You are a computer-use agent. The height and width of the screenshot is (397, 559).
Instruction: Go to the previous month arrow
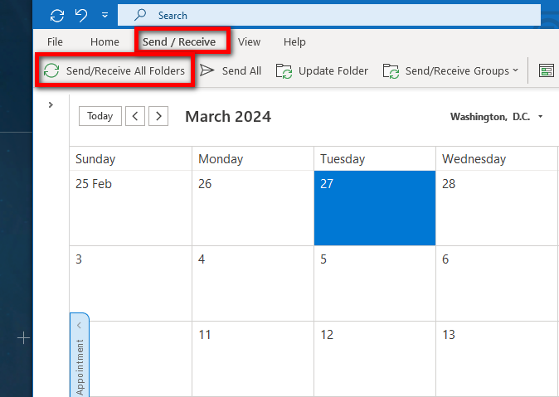click(x=136, y=116)
